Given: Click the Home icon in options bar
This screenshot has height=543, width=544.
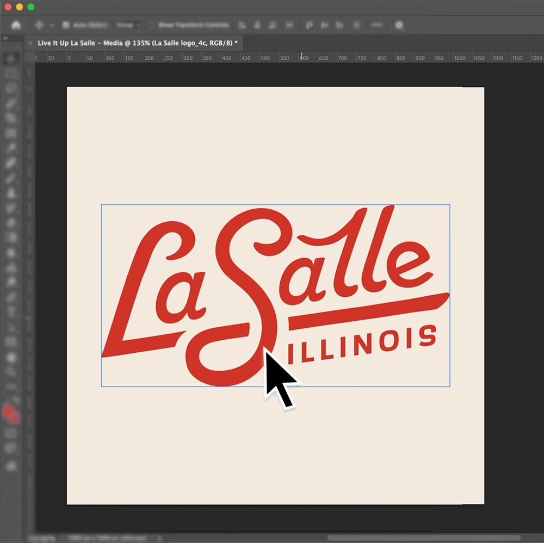Looking at the screenshot, I should point(16,26).
